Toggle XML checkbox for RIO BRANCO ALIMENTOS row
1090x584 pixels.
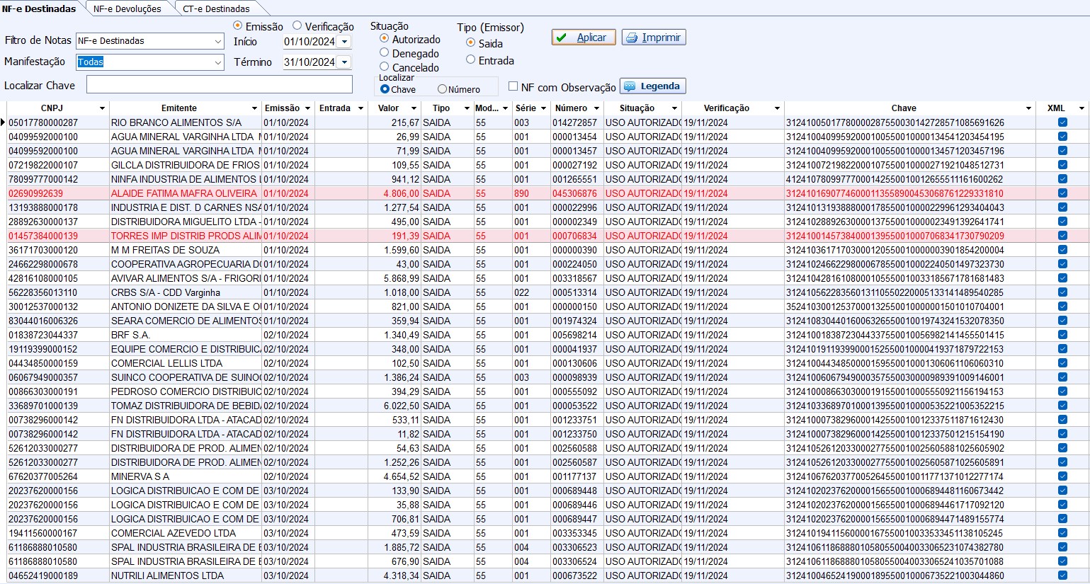1062,122
